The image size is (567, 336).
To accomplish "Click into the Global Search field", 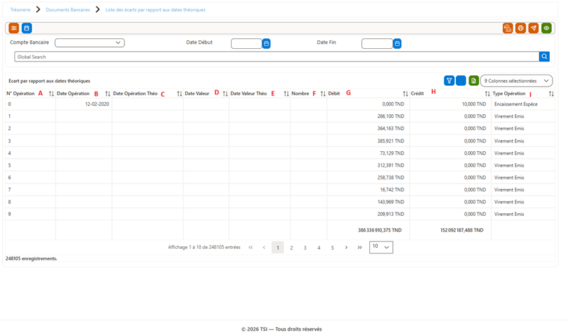I will [x=277, y=57].
